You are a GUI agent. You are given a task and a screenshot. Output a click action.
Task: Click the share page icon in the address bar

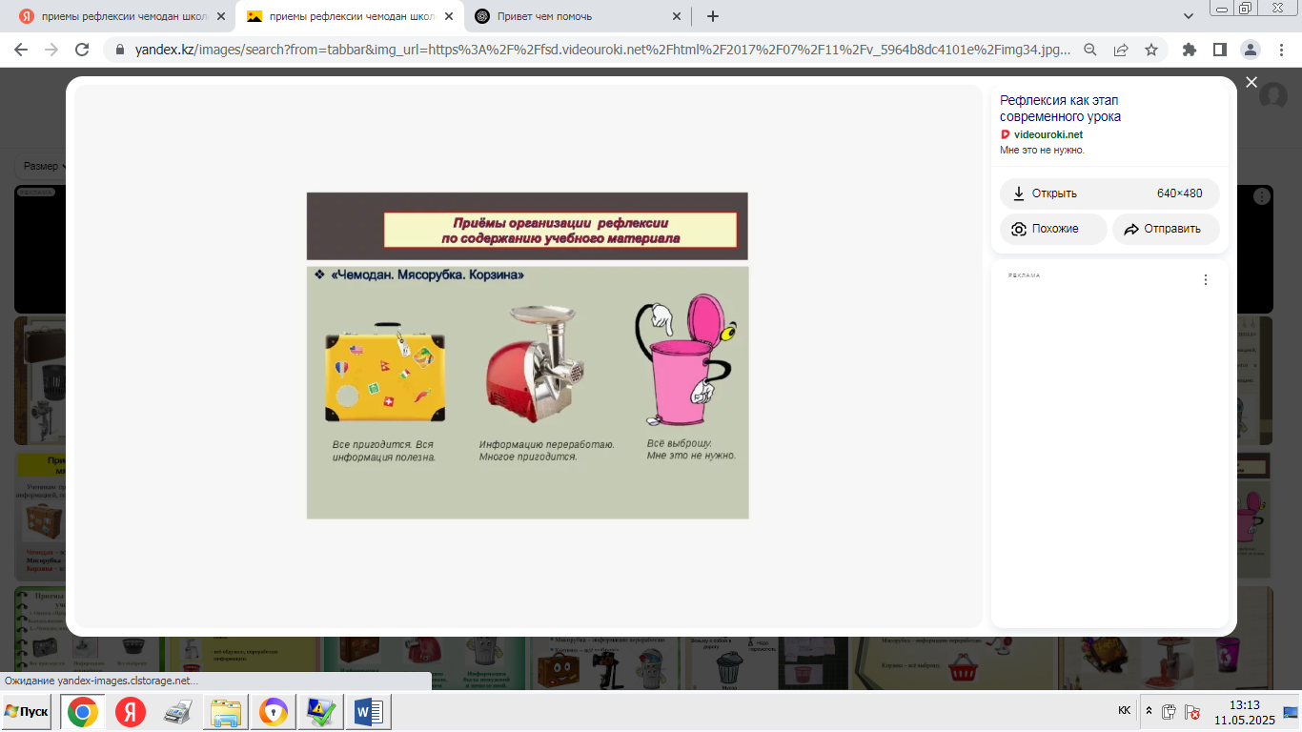pyautogui.click(x=1121, y=50)
